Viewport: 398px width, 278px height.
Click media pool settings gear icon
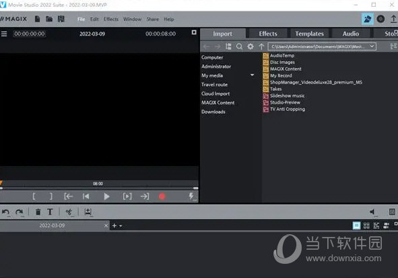pos(251,46)
